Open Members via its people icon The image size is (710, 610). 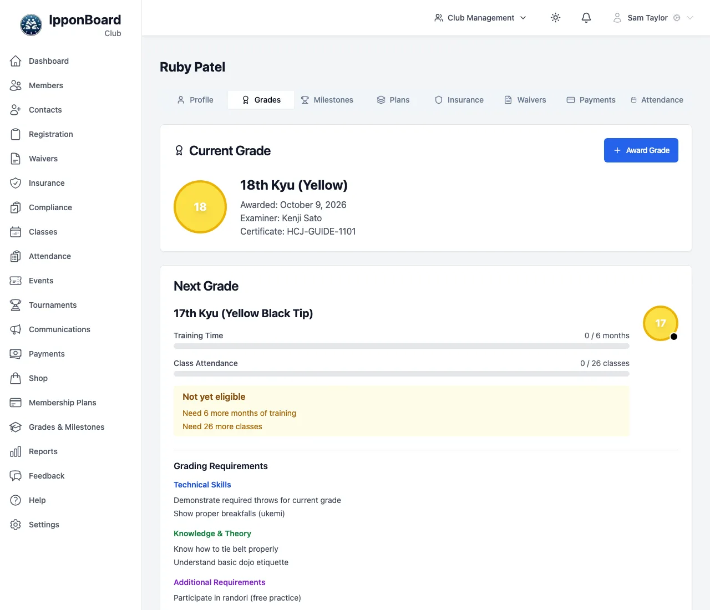(x=16, y=85)
